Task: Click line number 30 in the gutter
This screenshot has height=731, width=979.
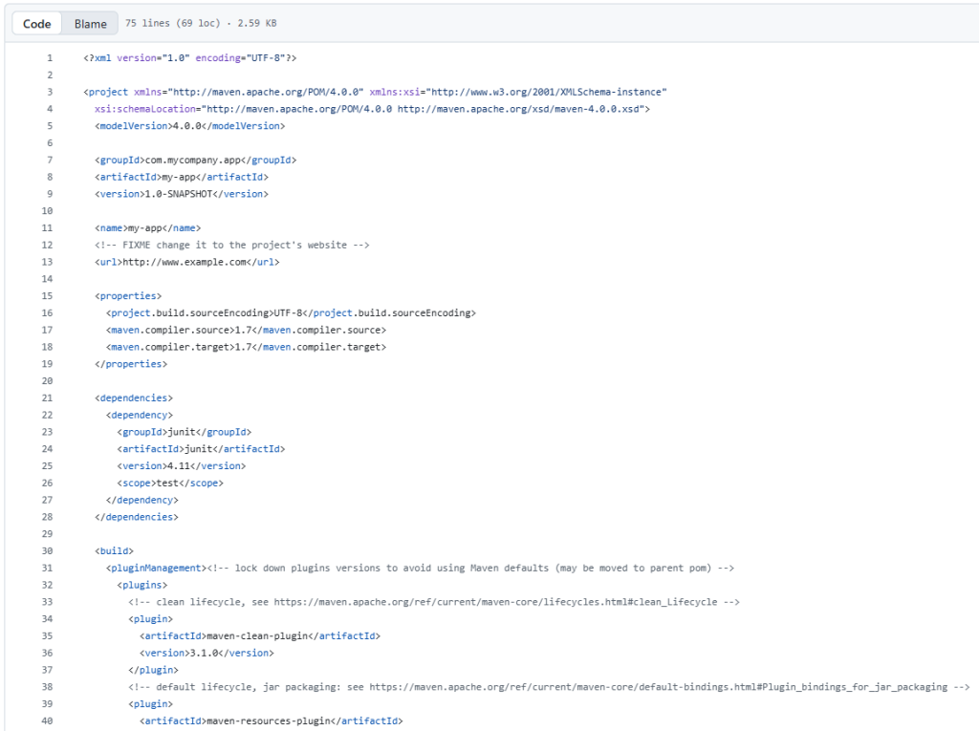Action: click(x=46, y=550)
